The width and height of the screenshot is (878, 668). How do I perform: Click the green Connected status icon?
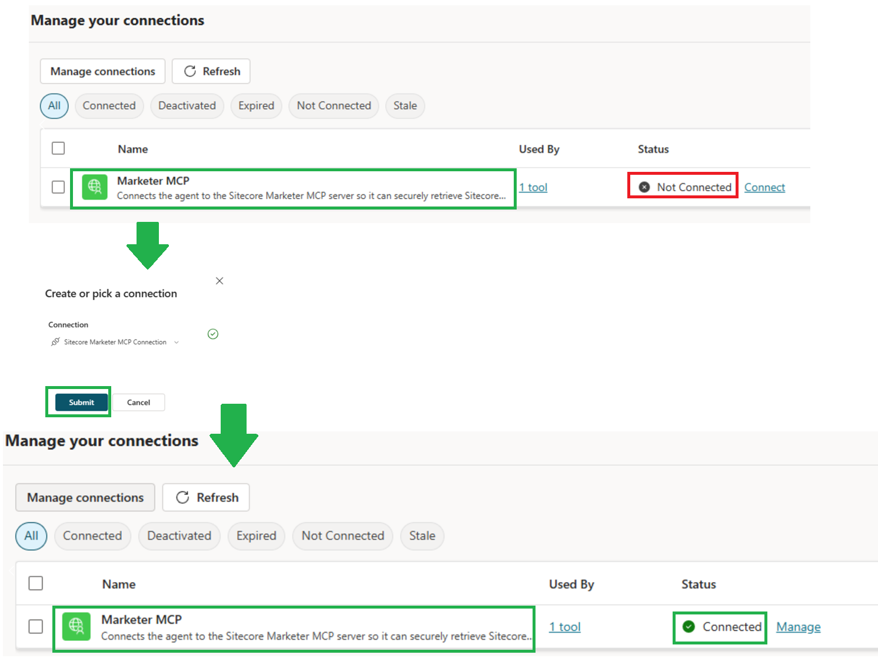(x=689, y=627)
